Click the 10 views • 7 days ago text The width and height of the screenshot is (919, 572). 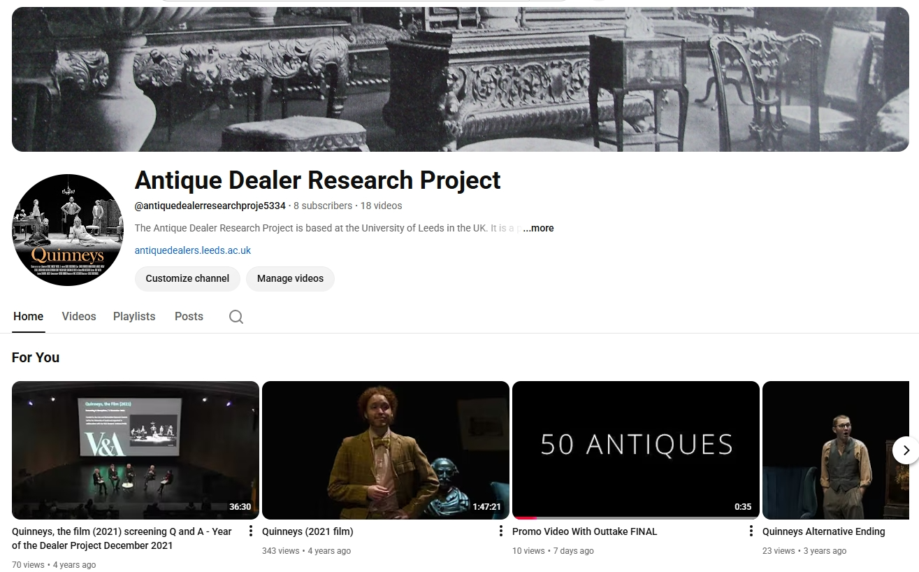pyautogui.click(x=553, y=551)
